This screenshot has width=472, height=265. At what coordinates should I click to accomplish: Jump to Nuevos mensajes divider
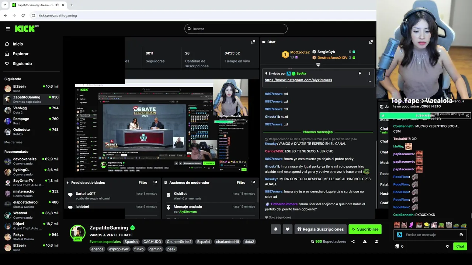tap(318, 132)
